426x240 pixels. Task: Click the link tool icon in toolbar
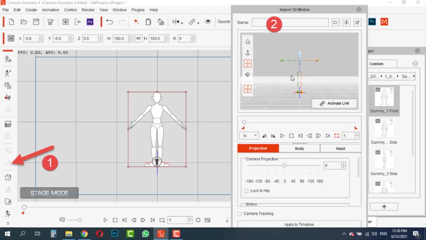point(192,22)
